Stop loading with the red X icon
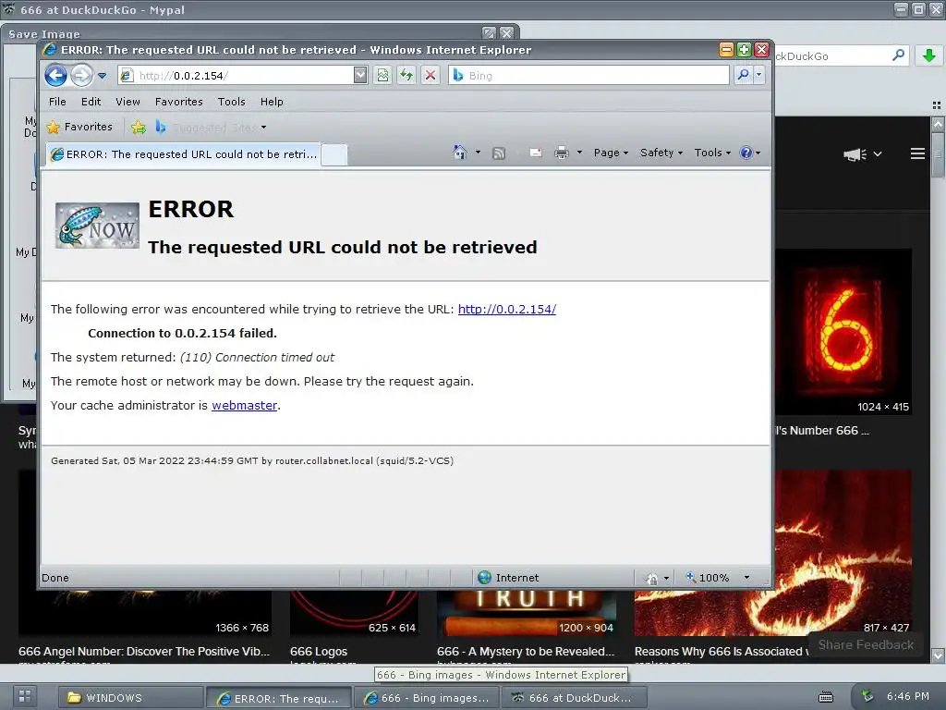 click(431, 76)
